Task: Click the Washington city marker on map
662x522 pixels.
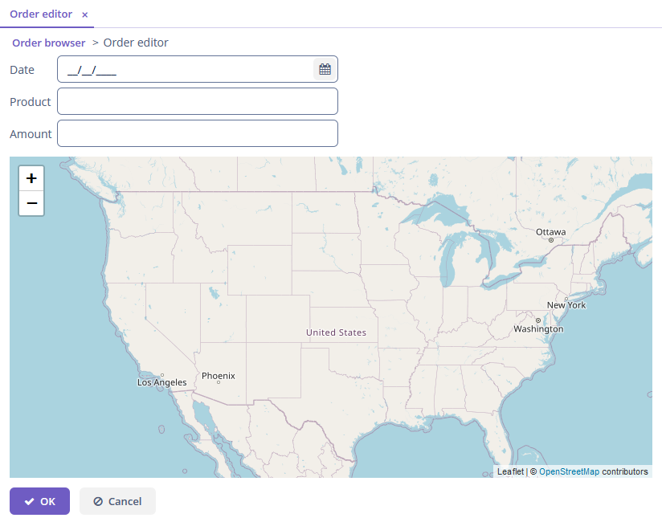Action: click(x=538, y=320)
